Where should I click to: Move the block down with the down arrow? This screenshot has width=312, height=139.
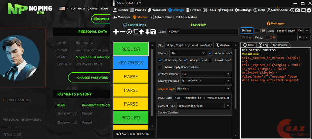pyautogui.click(x=147, y=32)
